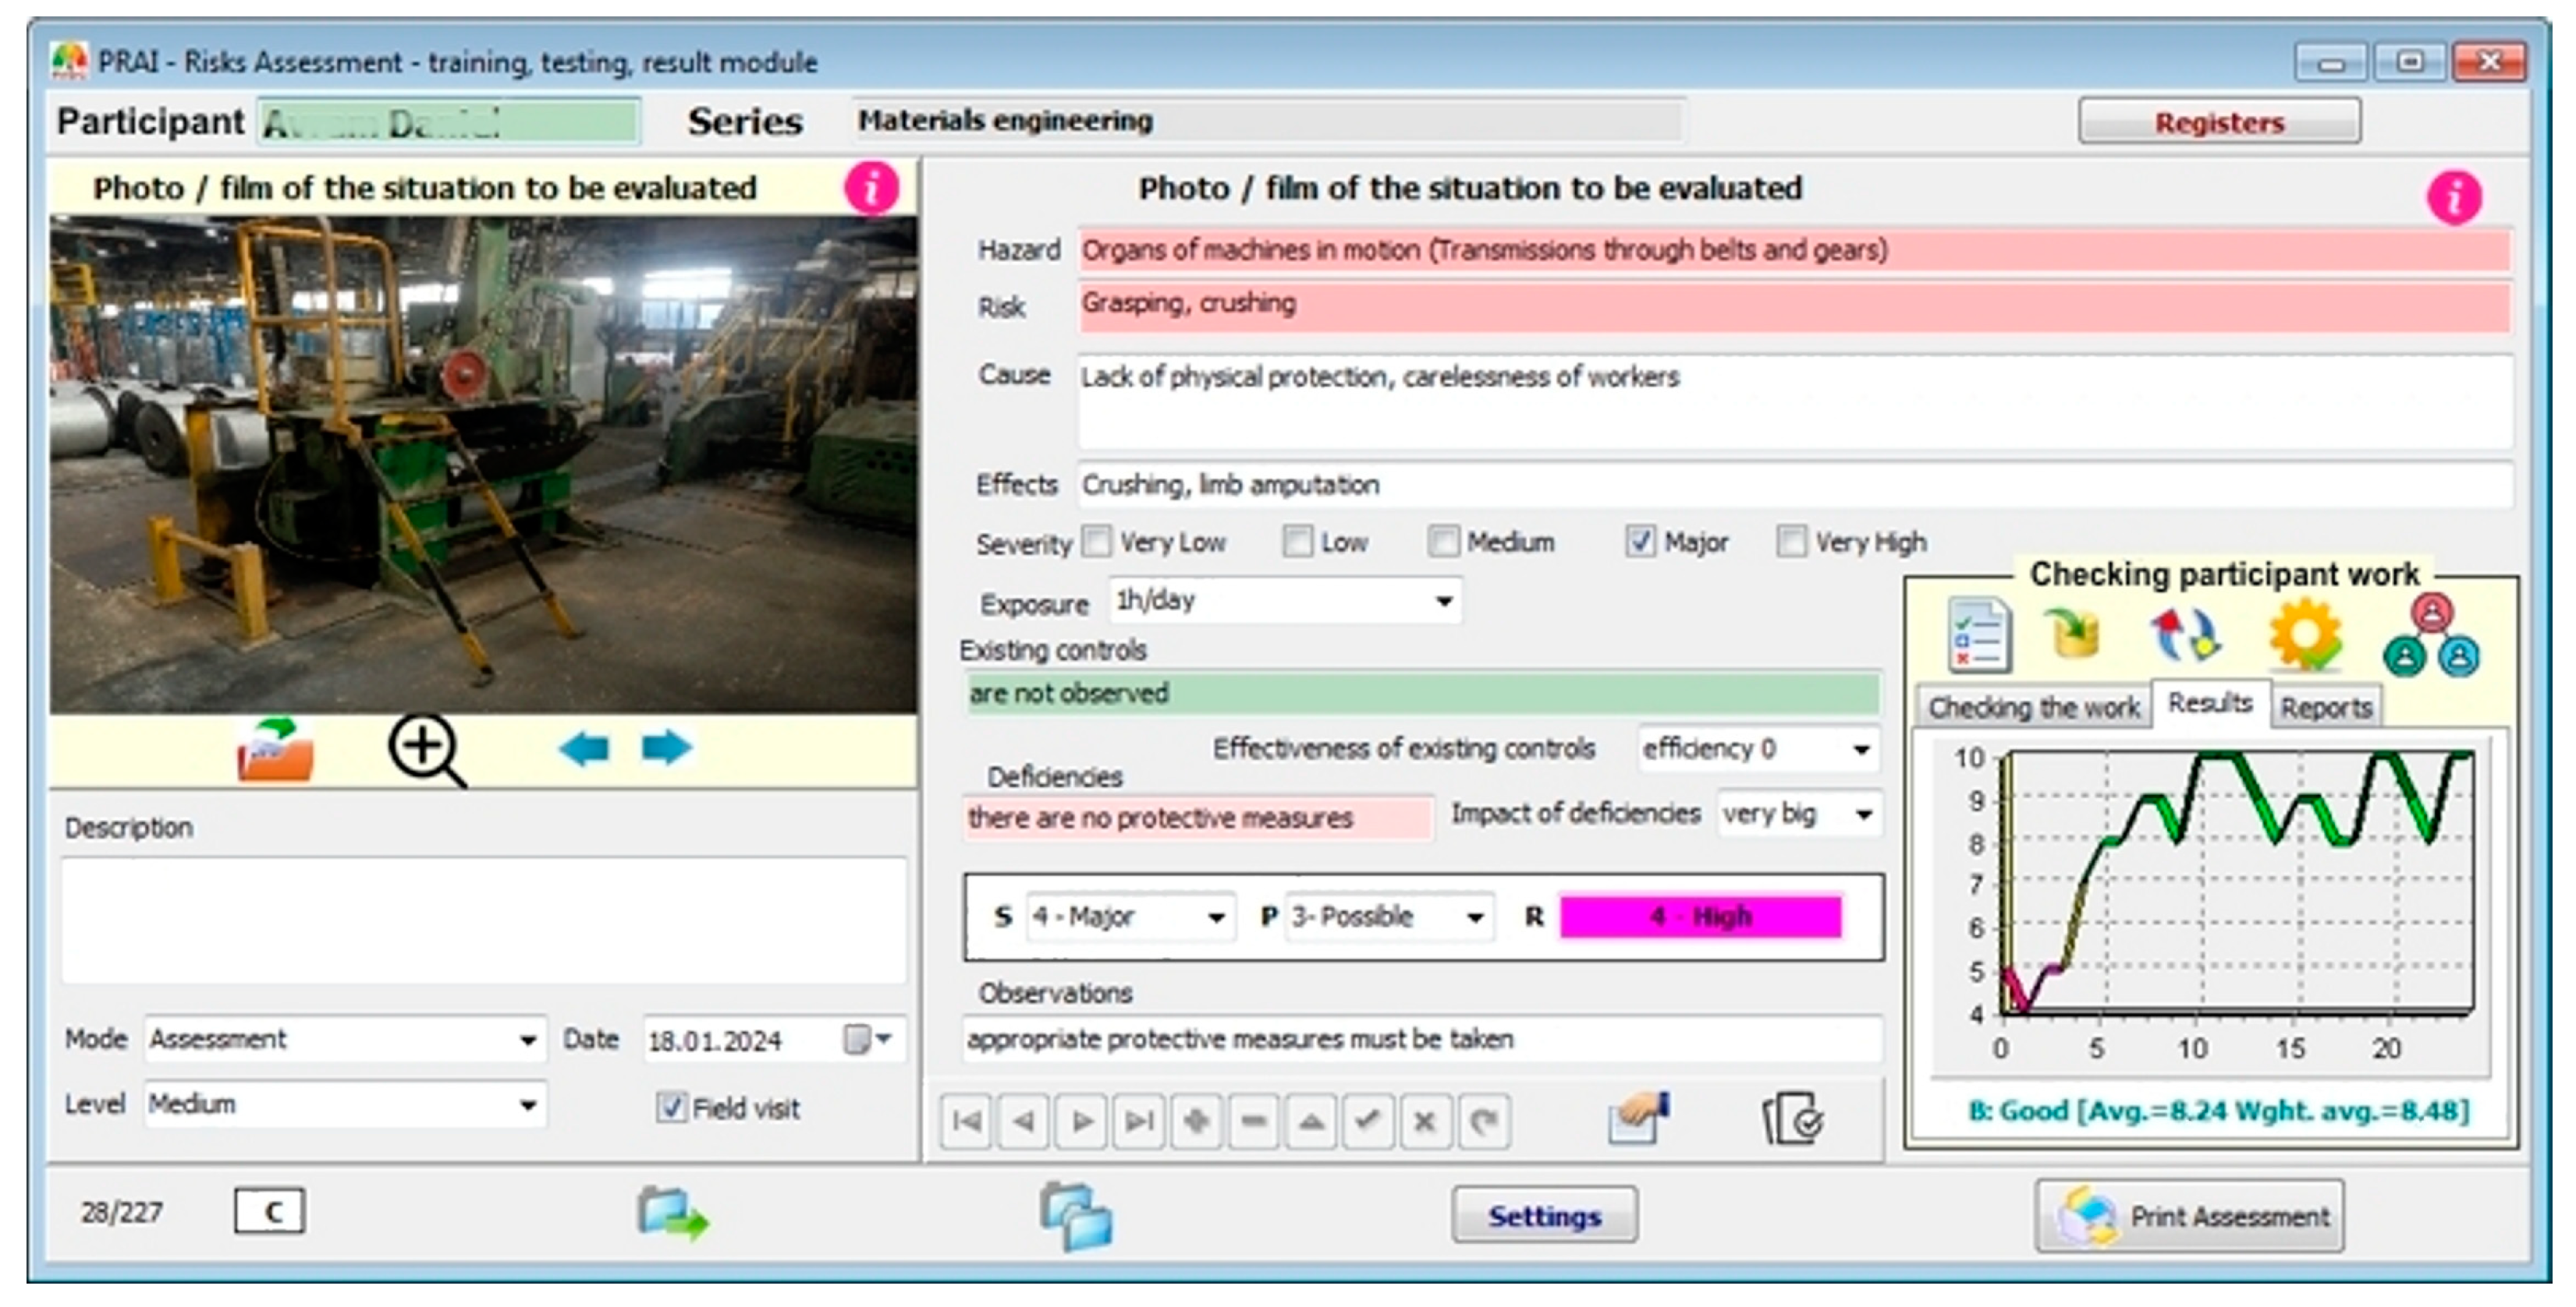Image resolution: width=2576 pixels, height=1307 pixels.
Task: Click the checklist icon in Checking participant work
Action: click(1979, 635)
